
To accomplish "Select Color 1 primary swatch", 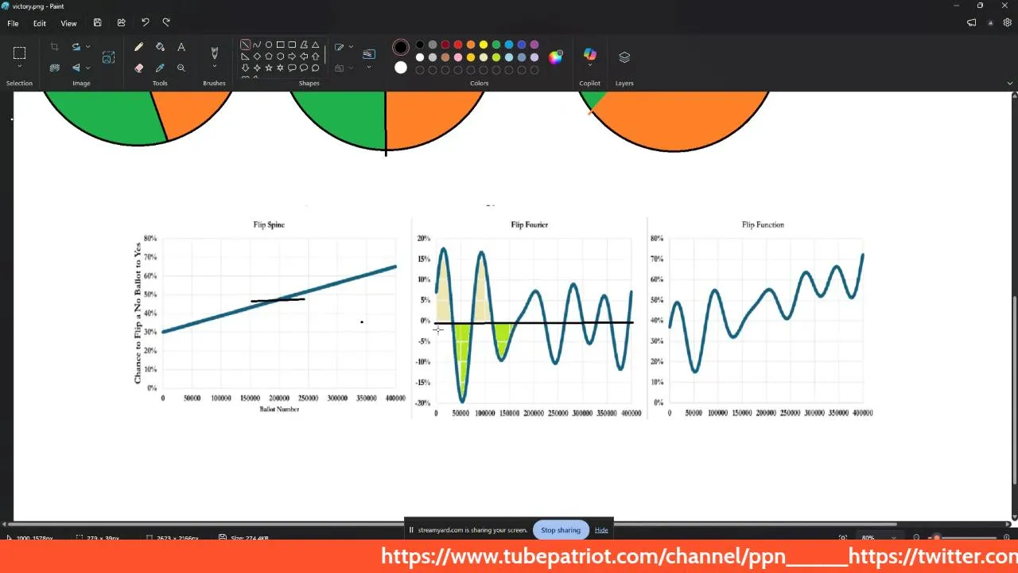I will click(401, 48).
